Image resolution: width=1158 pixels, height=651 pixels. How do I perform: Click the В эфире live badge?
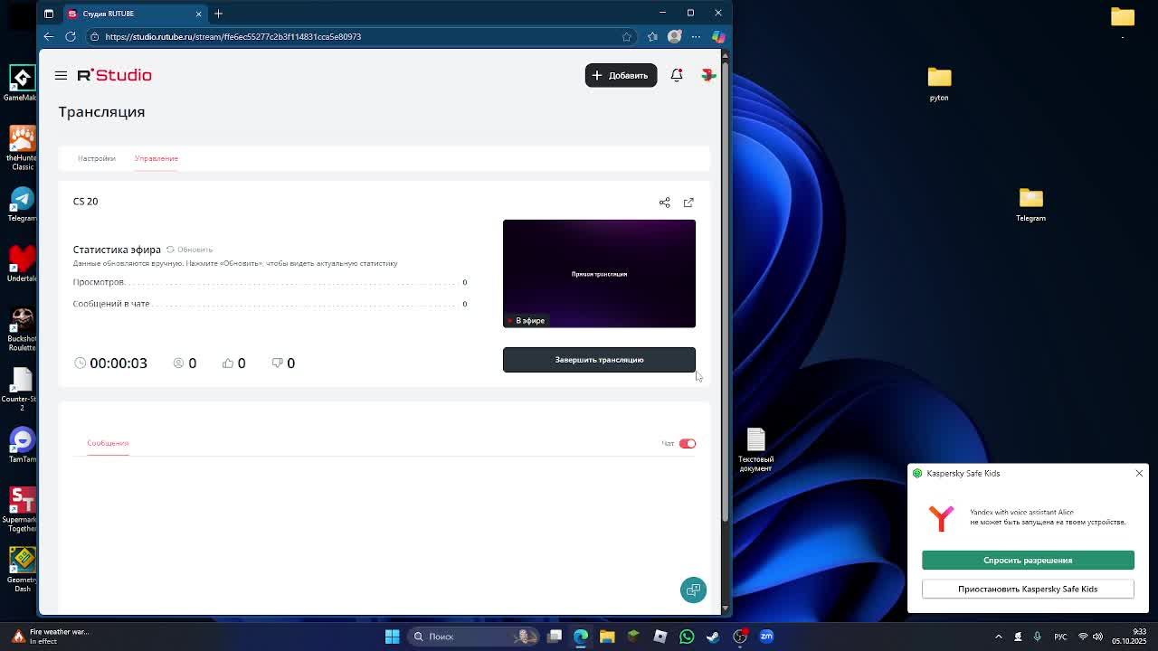(527, 320)
